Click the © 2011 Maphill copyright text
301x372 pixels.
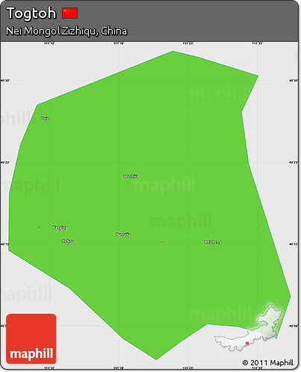click(268, 362)
